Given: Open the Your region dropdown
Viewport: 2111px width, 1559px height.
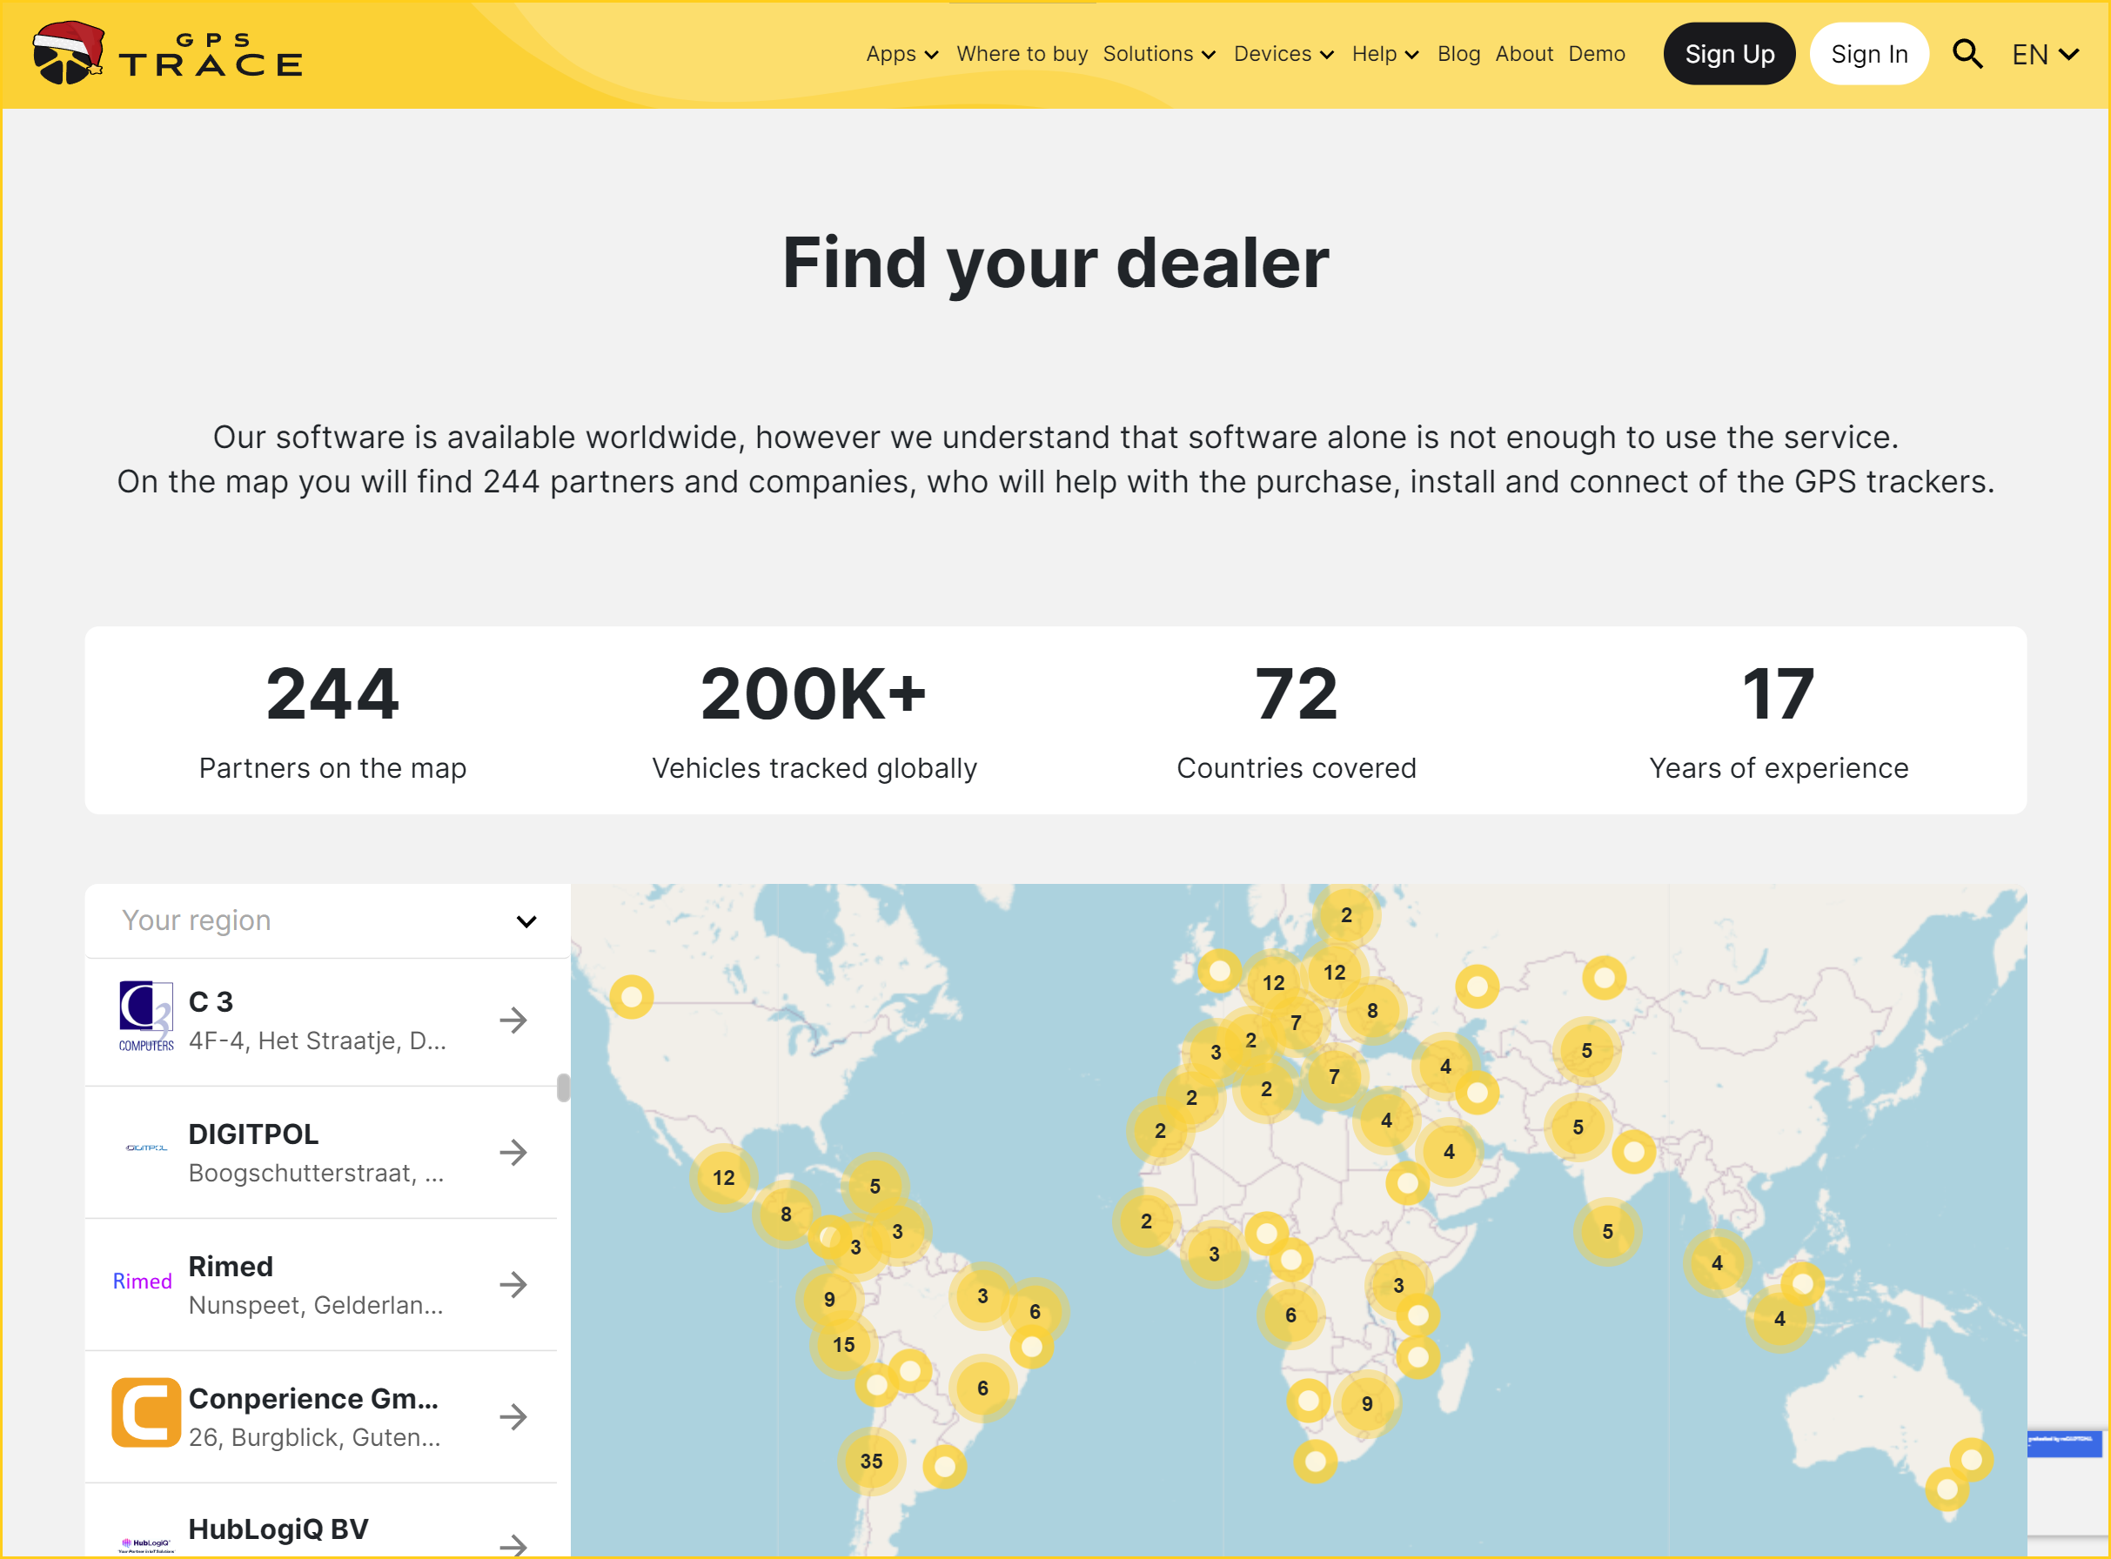Looking at the screenshot, I should coord(327,920).
